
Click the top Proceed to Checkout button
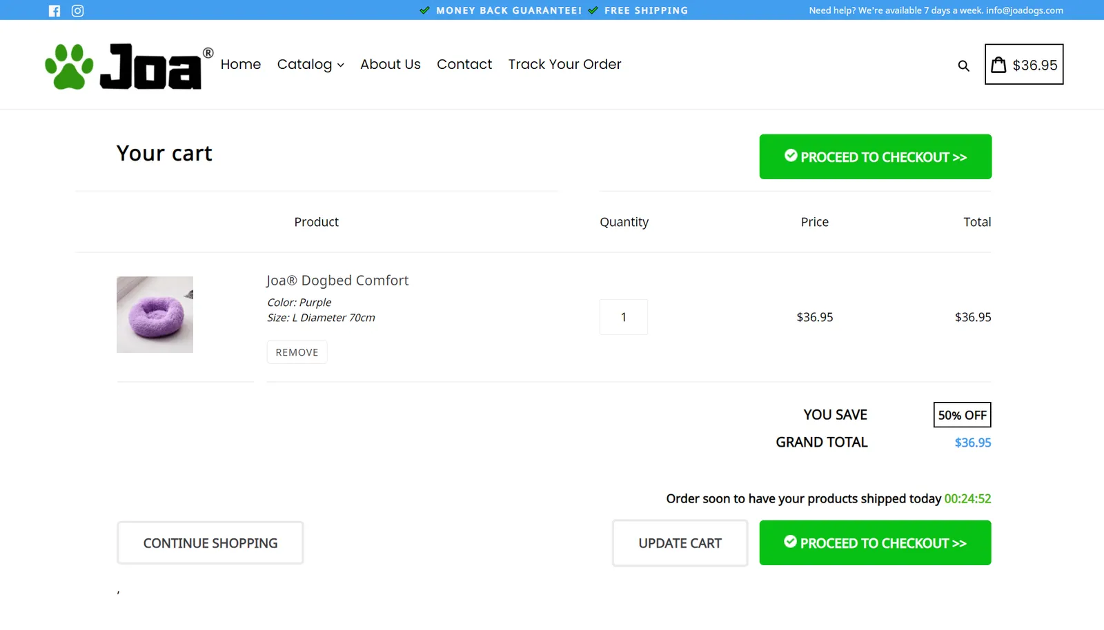click(x=876, y=156)
